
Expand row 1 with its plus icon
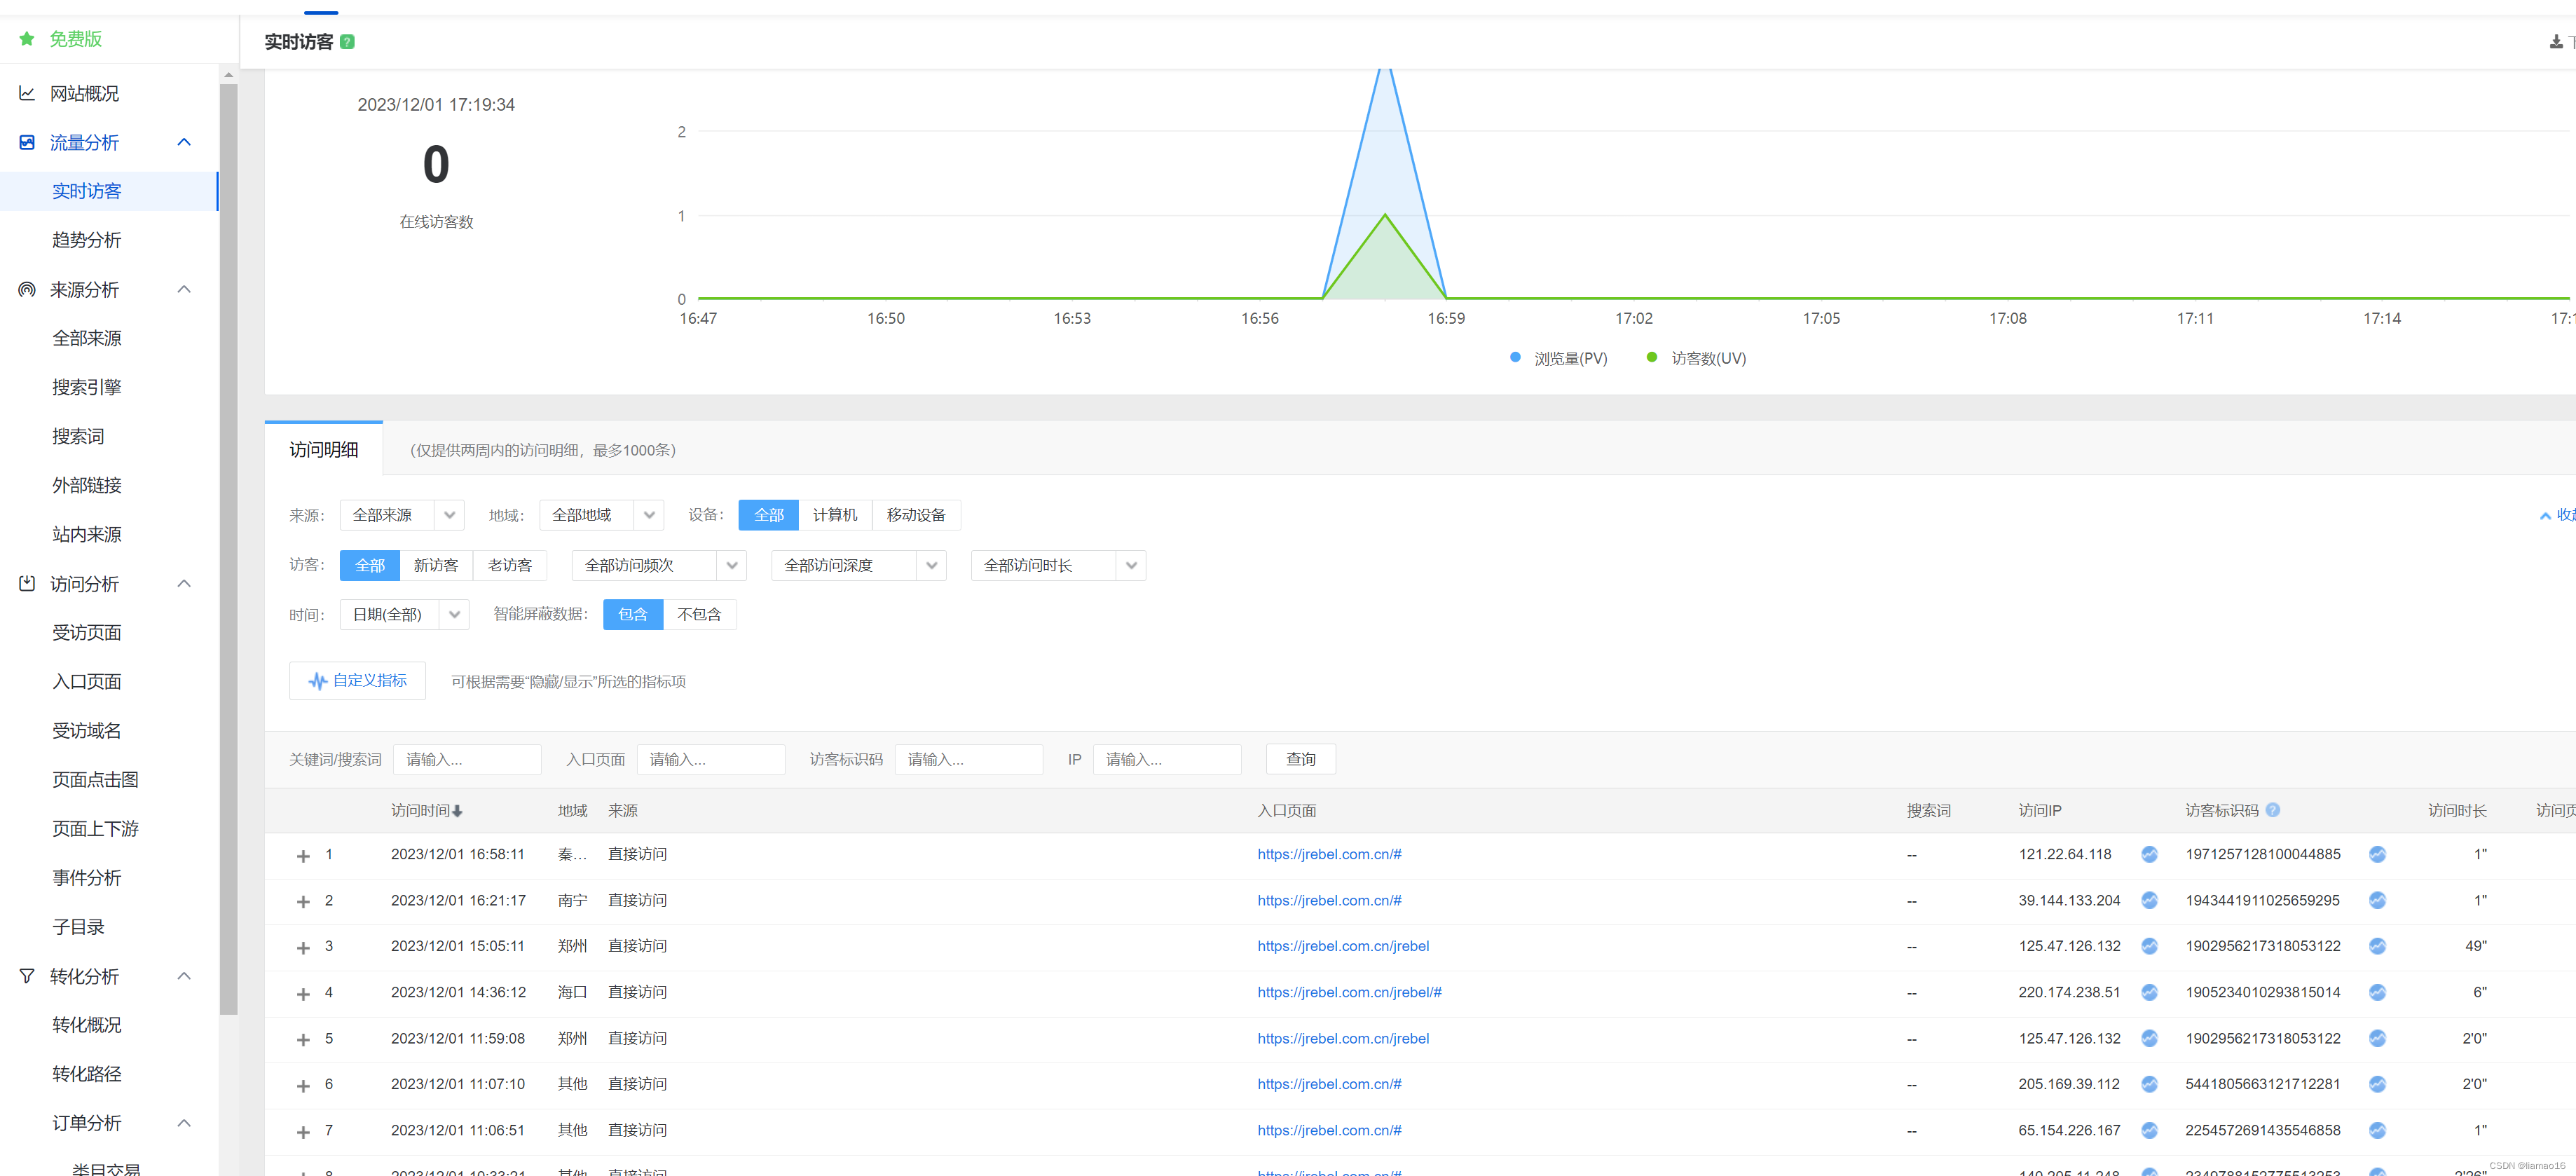pyautogui.click(x=303, y=856)
